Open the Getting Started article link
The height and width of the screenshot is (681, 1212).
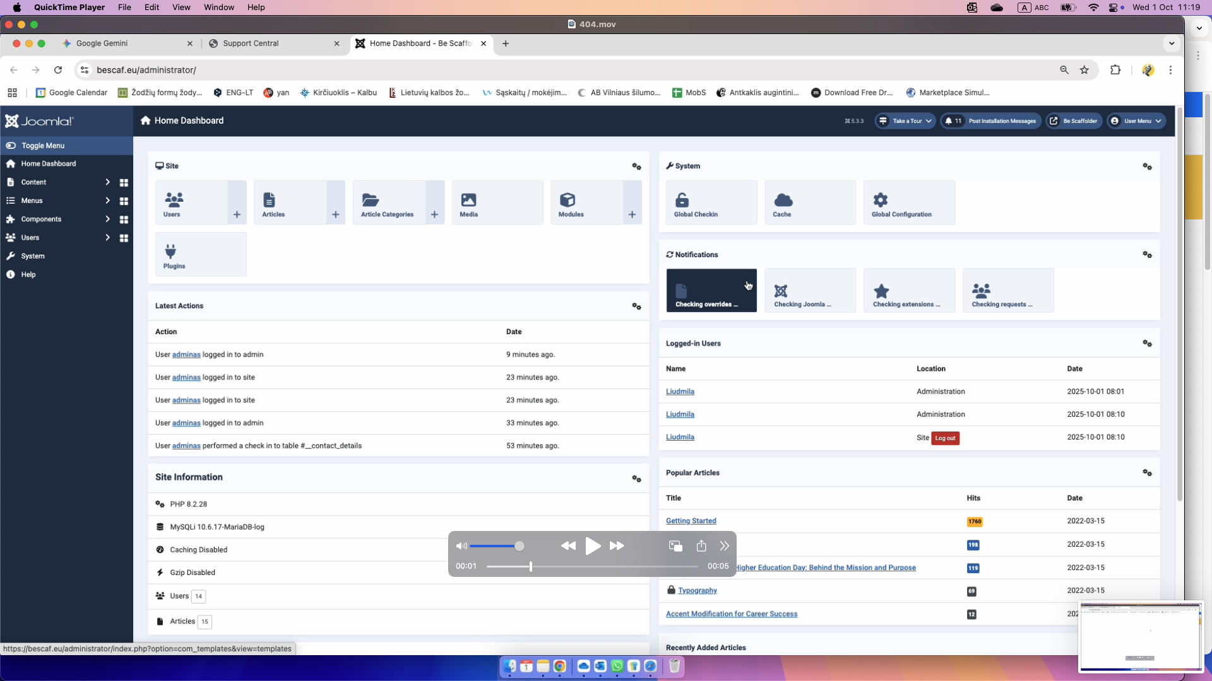coord(691,521)
